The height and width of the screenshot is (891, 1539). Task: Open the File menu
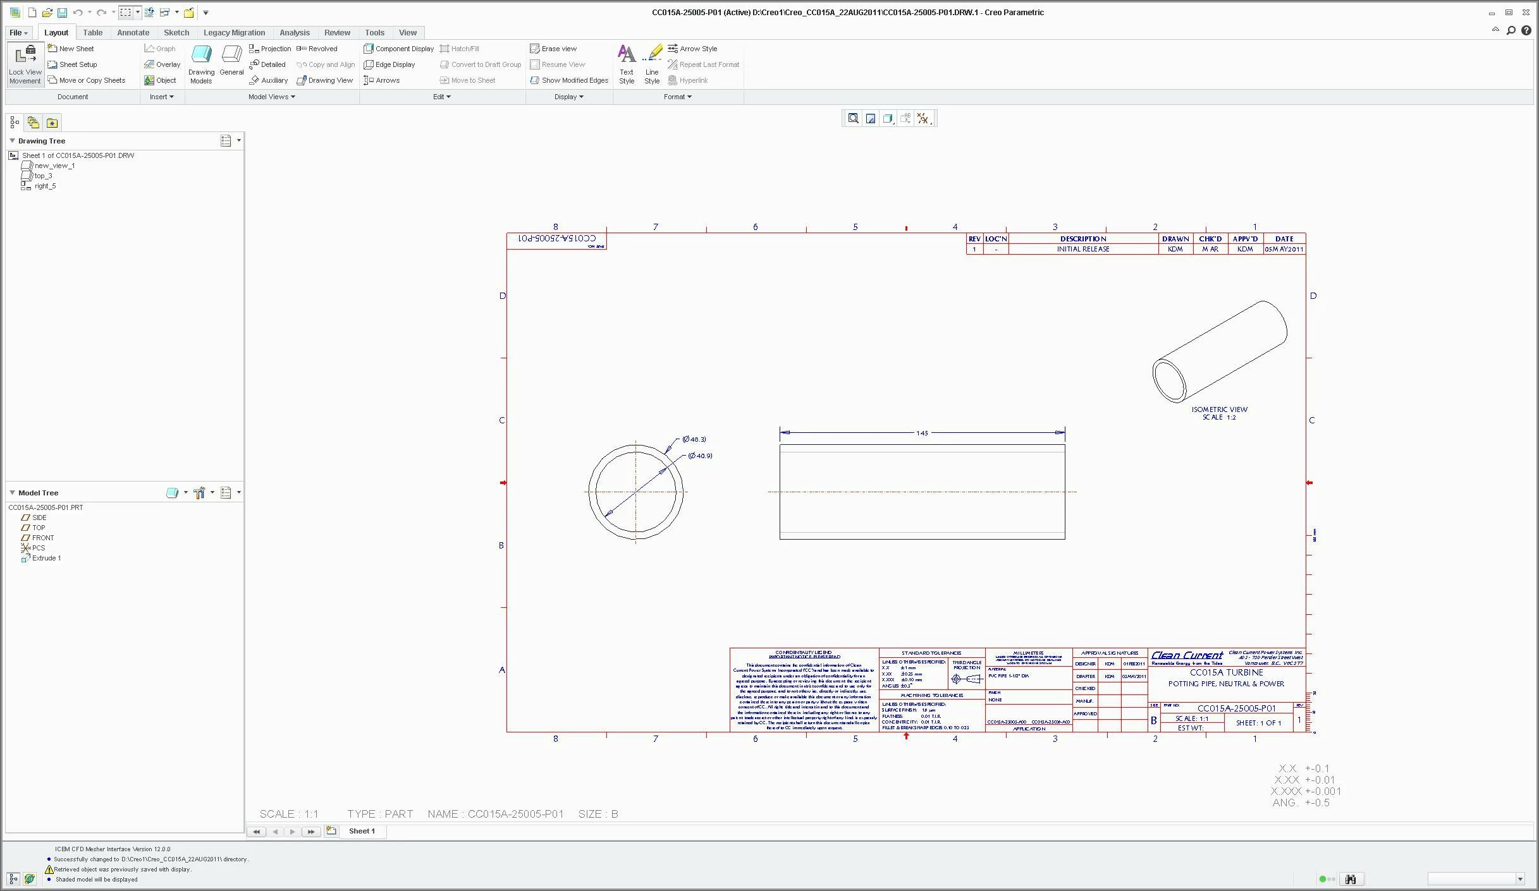(x=18, y=32)
